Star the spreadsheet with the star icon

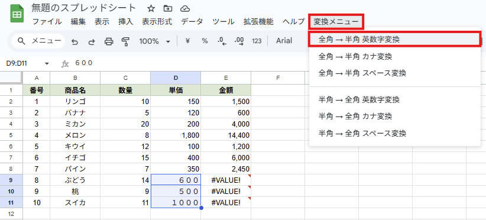click(x=151, y=8)
